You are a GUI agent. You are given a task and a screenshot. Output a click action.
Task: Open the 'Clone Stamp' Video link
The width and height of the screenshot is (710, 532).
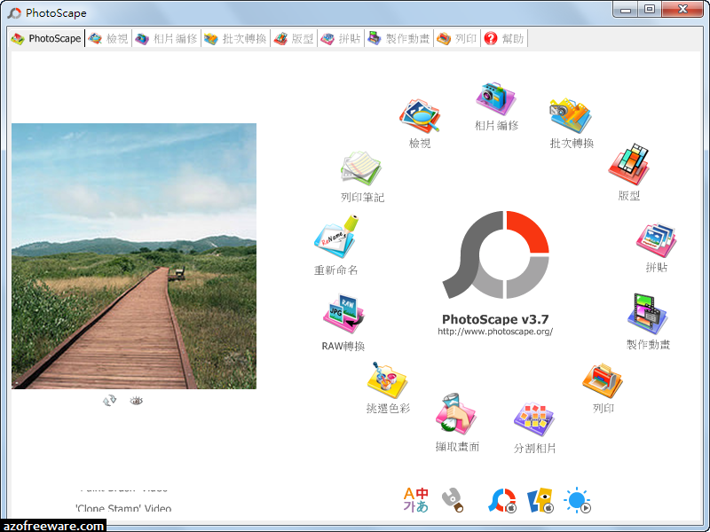[123, 508]
